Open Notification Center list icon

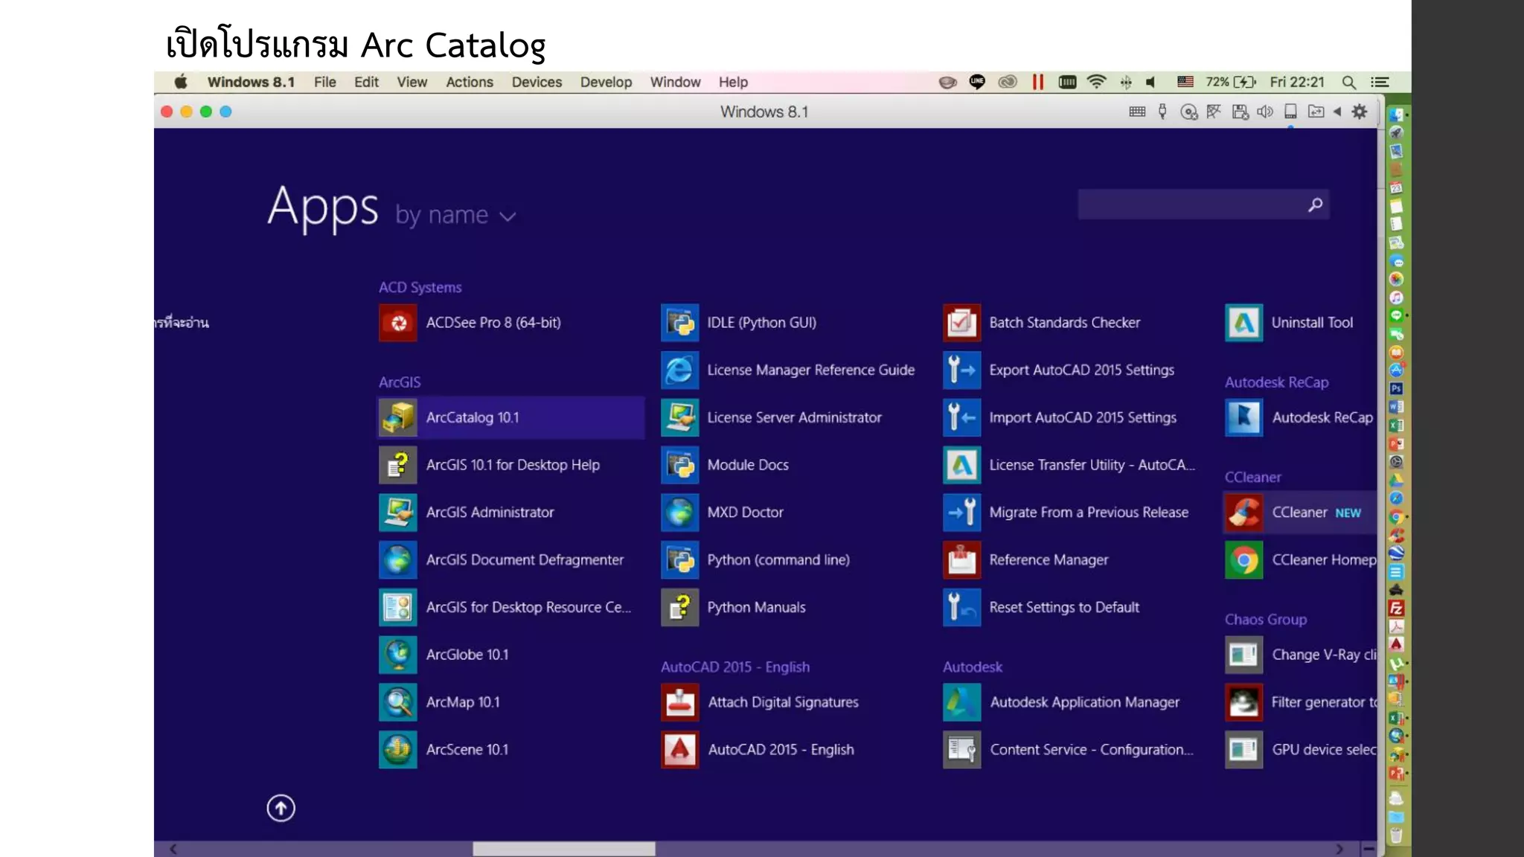pyautogui.click(x=1380, y=83)
